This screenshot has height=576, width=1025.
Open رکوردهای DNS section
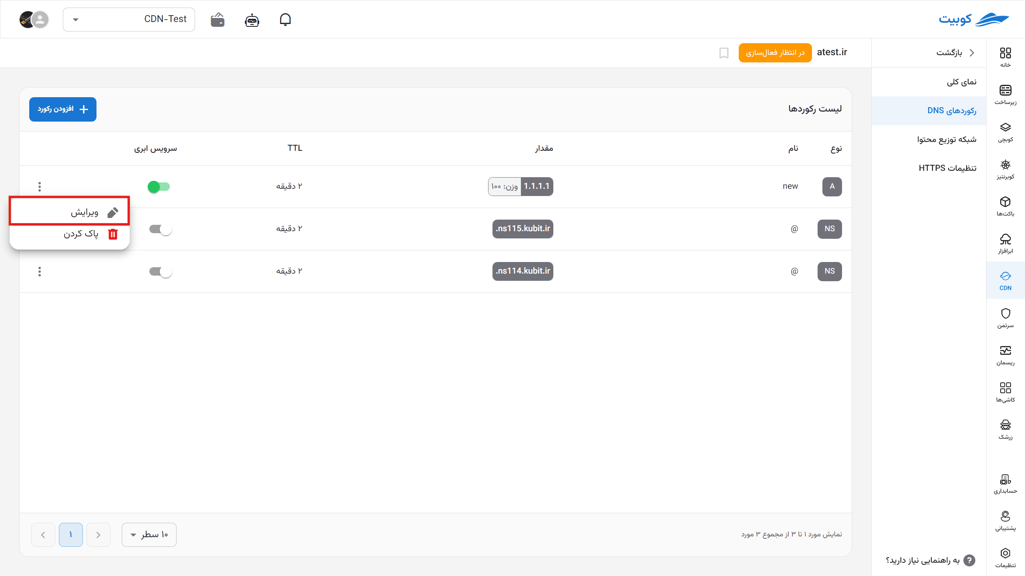click(x=929, y=111)
